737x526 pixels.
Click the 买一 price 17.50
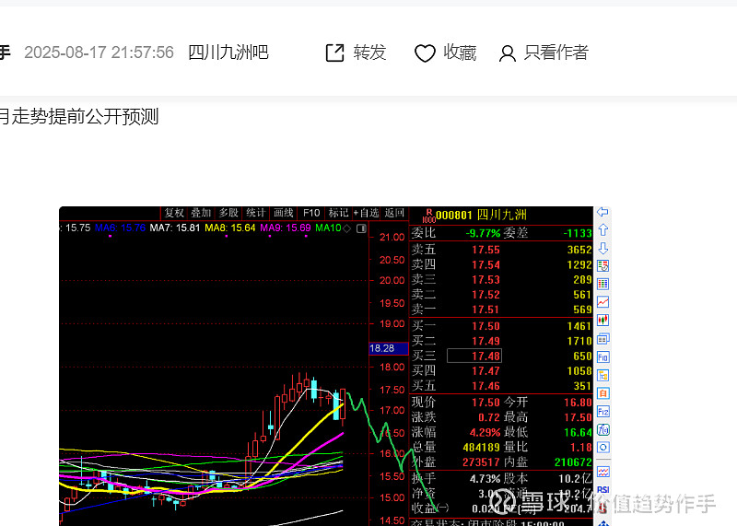[486, 326]
